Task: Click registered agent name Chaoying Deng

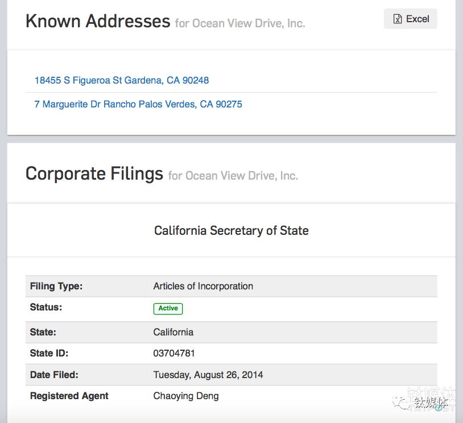Action: (185, 396)
